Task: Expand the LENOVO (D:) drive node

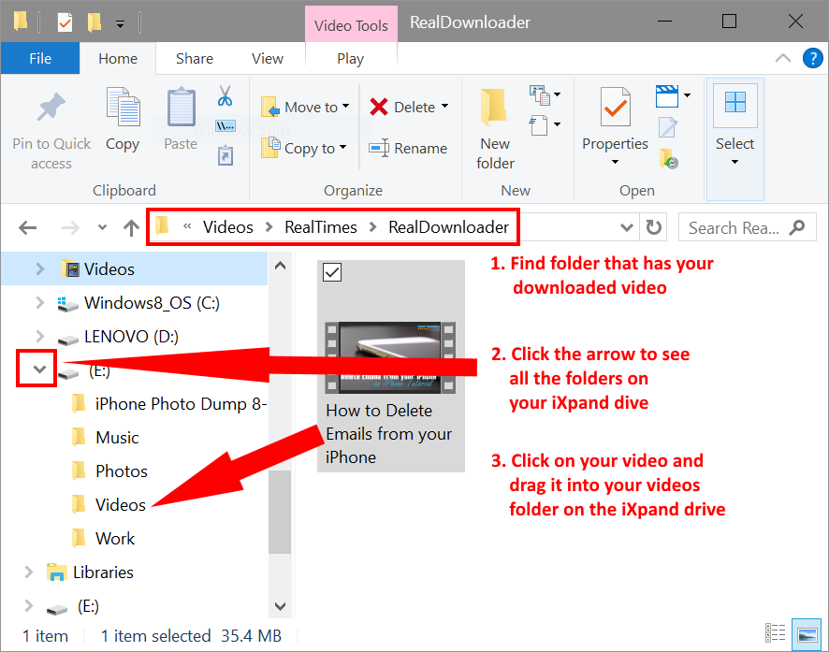Action: coord(39,336)
